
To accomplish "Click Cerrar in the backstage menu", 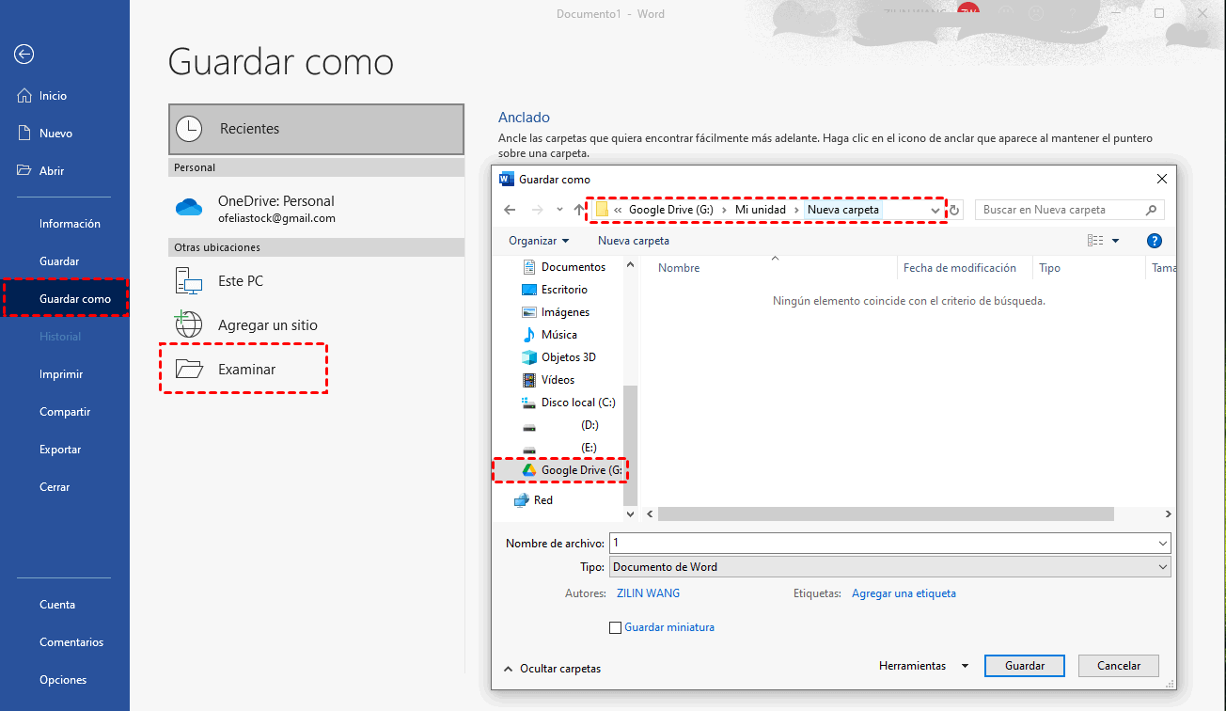I will [x=55, y=487].
